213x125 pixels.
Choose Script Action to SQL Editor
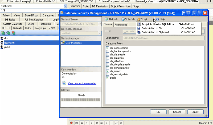tap(169, 24)
